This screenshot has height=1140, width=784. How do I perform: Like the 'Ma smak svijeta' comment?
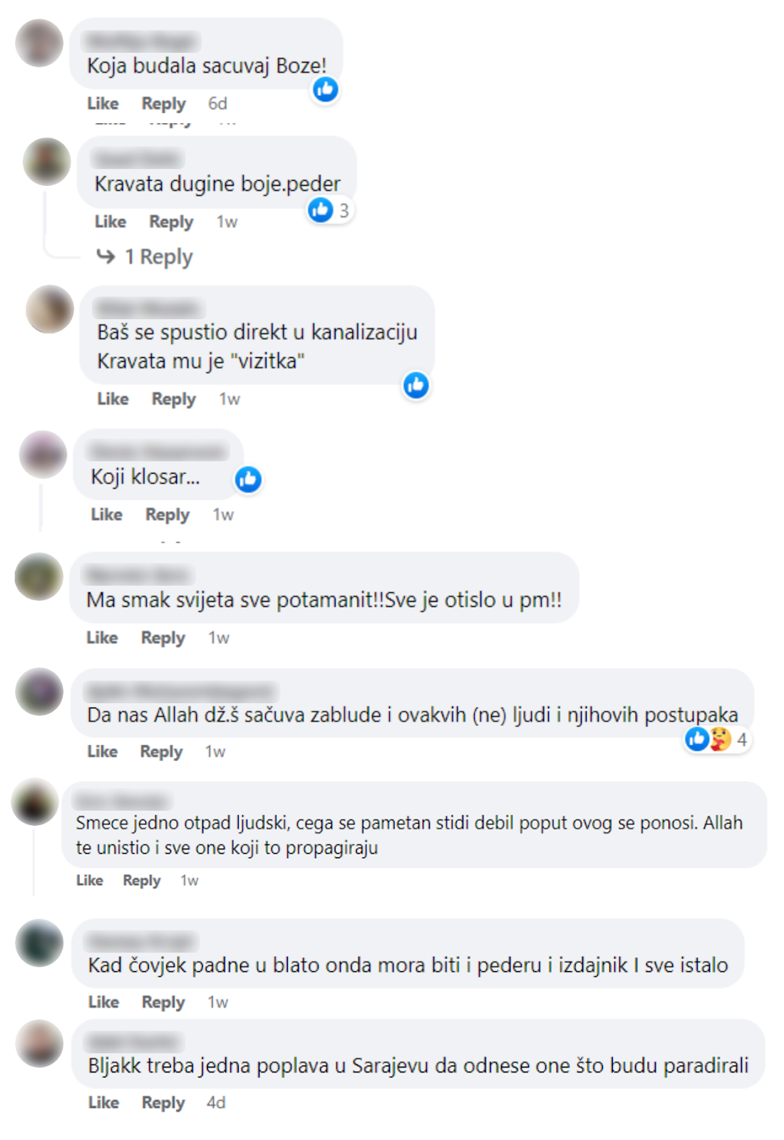[102, 638]
